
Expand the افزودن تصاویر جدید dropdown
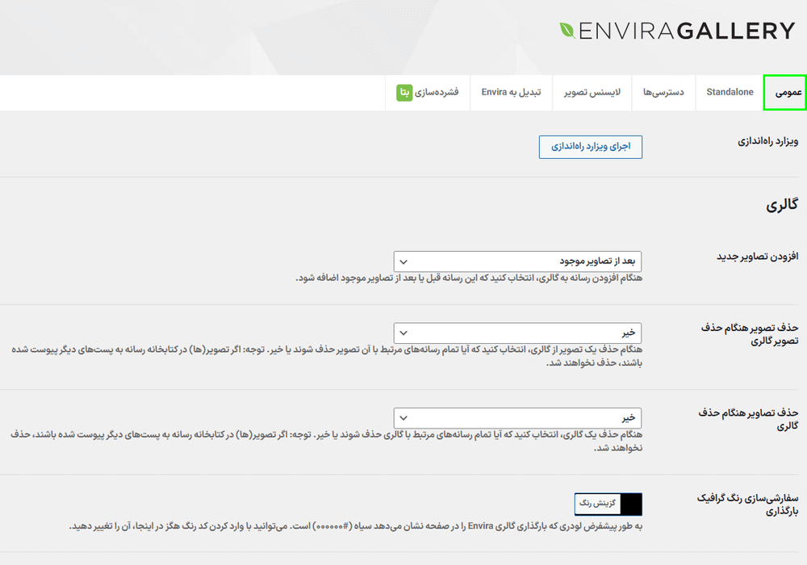pyautogui.click(x=518, y=262)
